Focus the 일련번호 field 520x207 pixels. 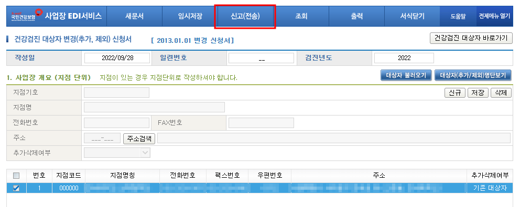[262, 58]
